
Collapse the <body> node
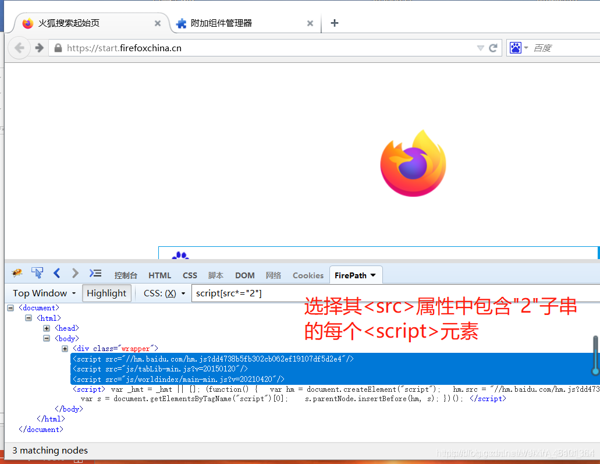(47, 338)
